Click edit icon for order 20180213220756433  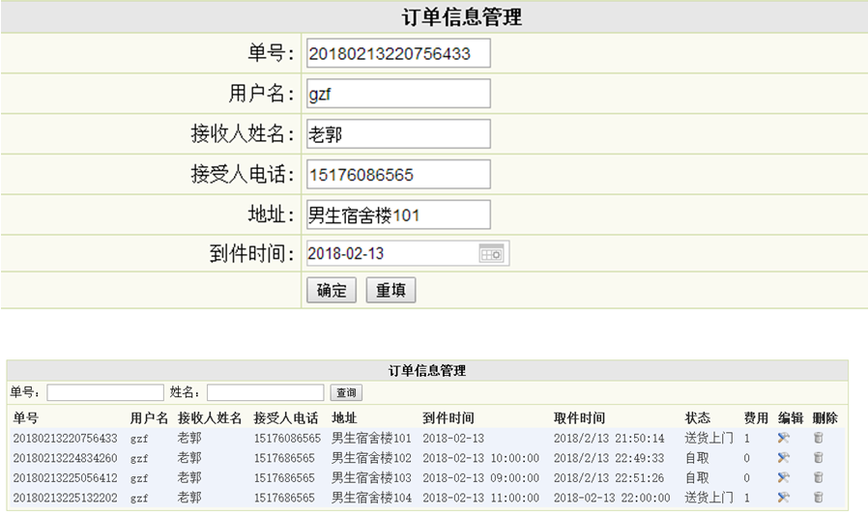coord(784,438)
